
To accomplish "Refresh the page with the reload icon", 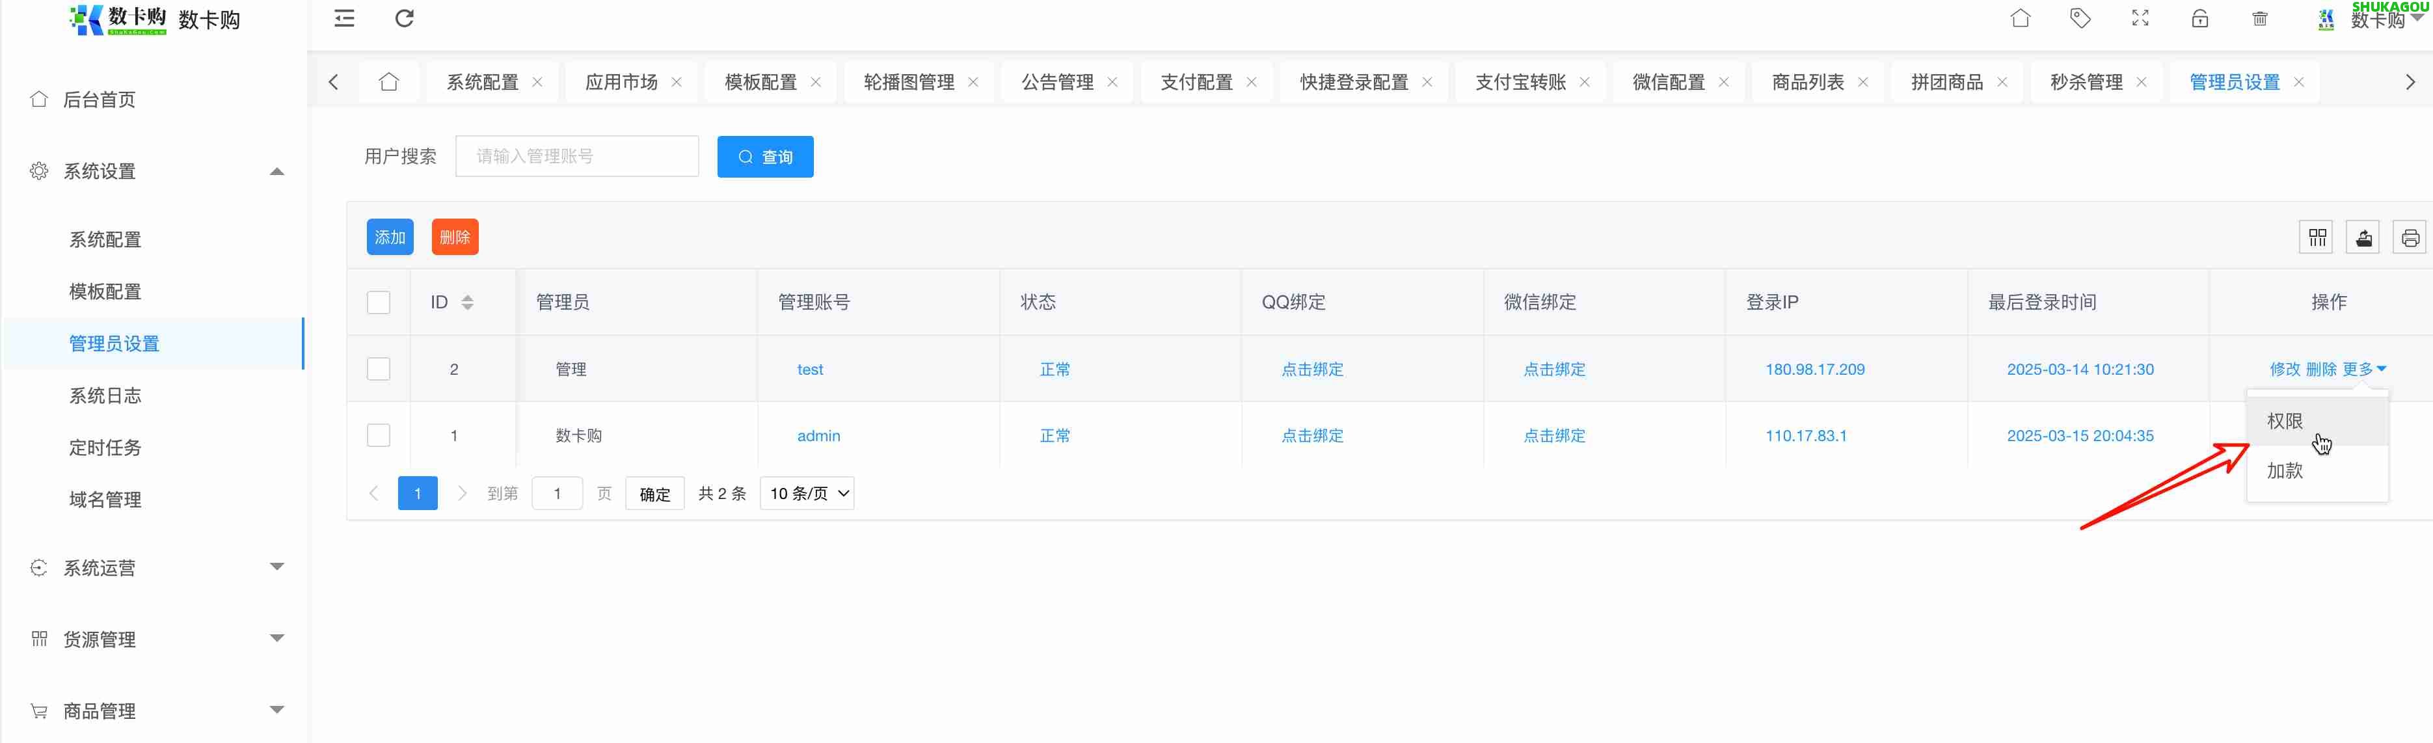I will pos(404,18).
